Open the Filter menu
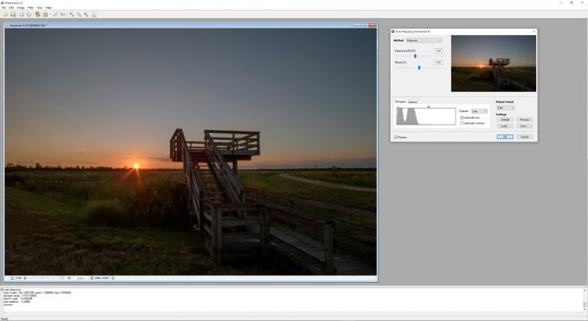The height and width of the screenshot is (321, 588). pyautogui.click(x=31, y=8)
